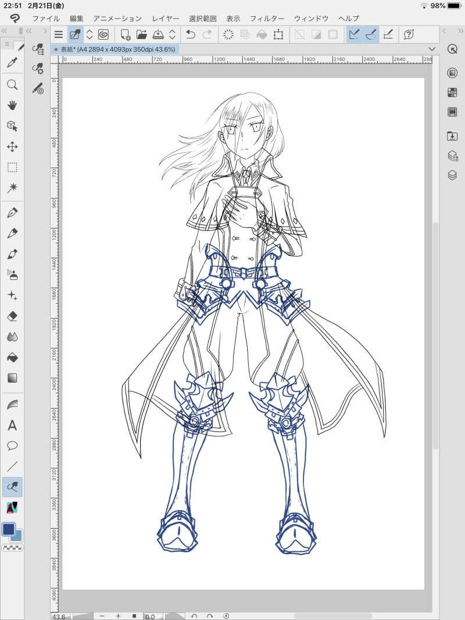Select the rectangular Selection marquee tool
Image resolution: width=465 pixels, height=620 pixels.
point(12,168)
